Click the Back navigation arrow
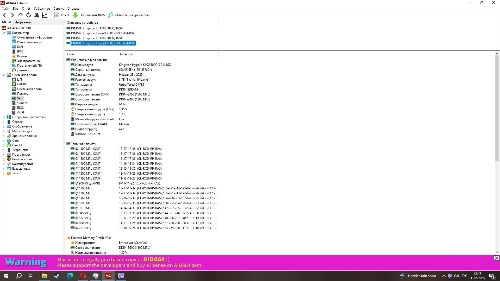This screenshot has height=281, width=500. (5, 15)
